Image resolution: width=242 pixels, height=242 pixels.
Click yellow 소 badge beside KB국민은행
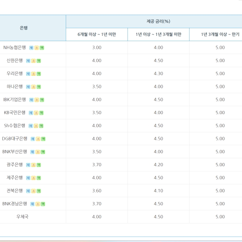pos(36,113)
